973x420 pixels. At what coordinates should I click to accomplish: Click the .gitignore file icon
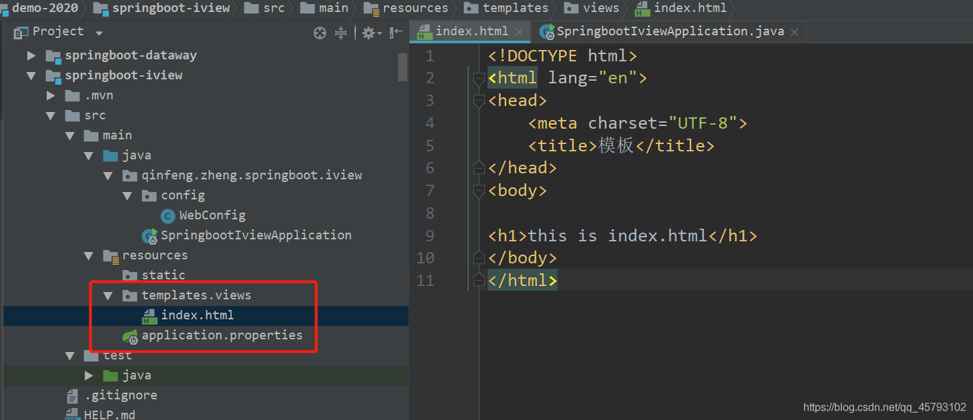tap(72, 396)
